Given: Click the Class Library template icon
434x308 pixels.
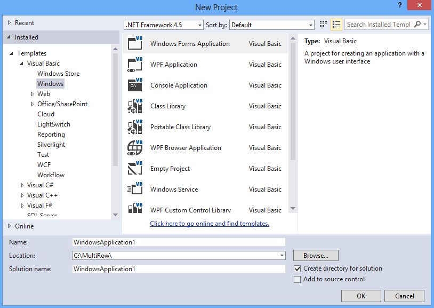Looking at the screenshot, I should (x=135, y=106).
